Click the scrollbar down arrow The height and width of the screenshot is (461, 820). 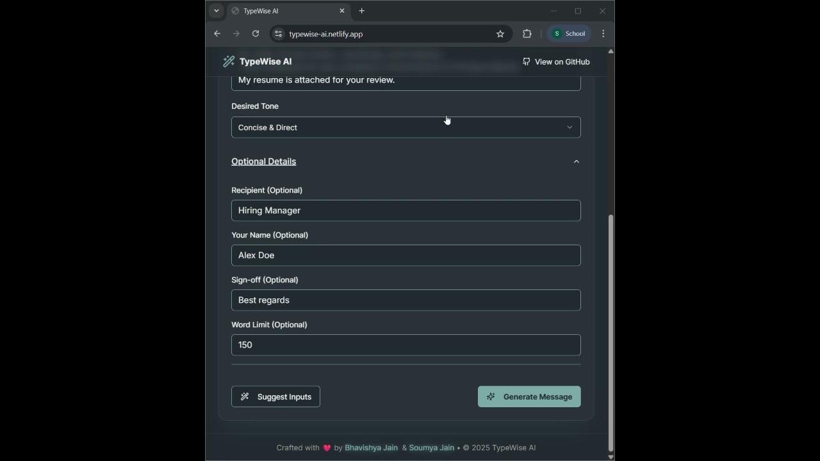(x=611, y=457)
